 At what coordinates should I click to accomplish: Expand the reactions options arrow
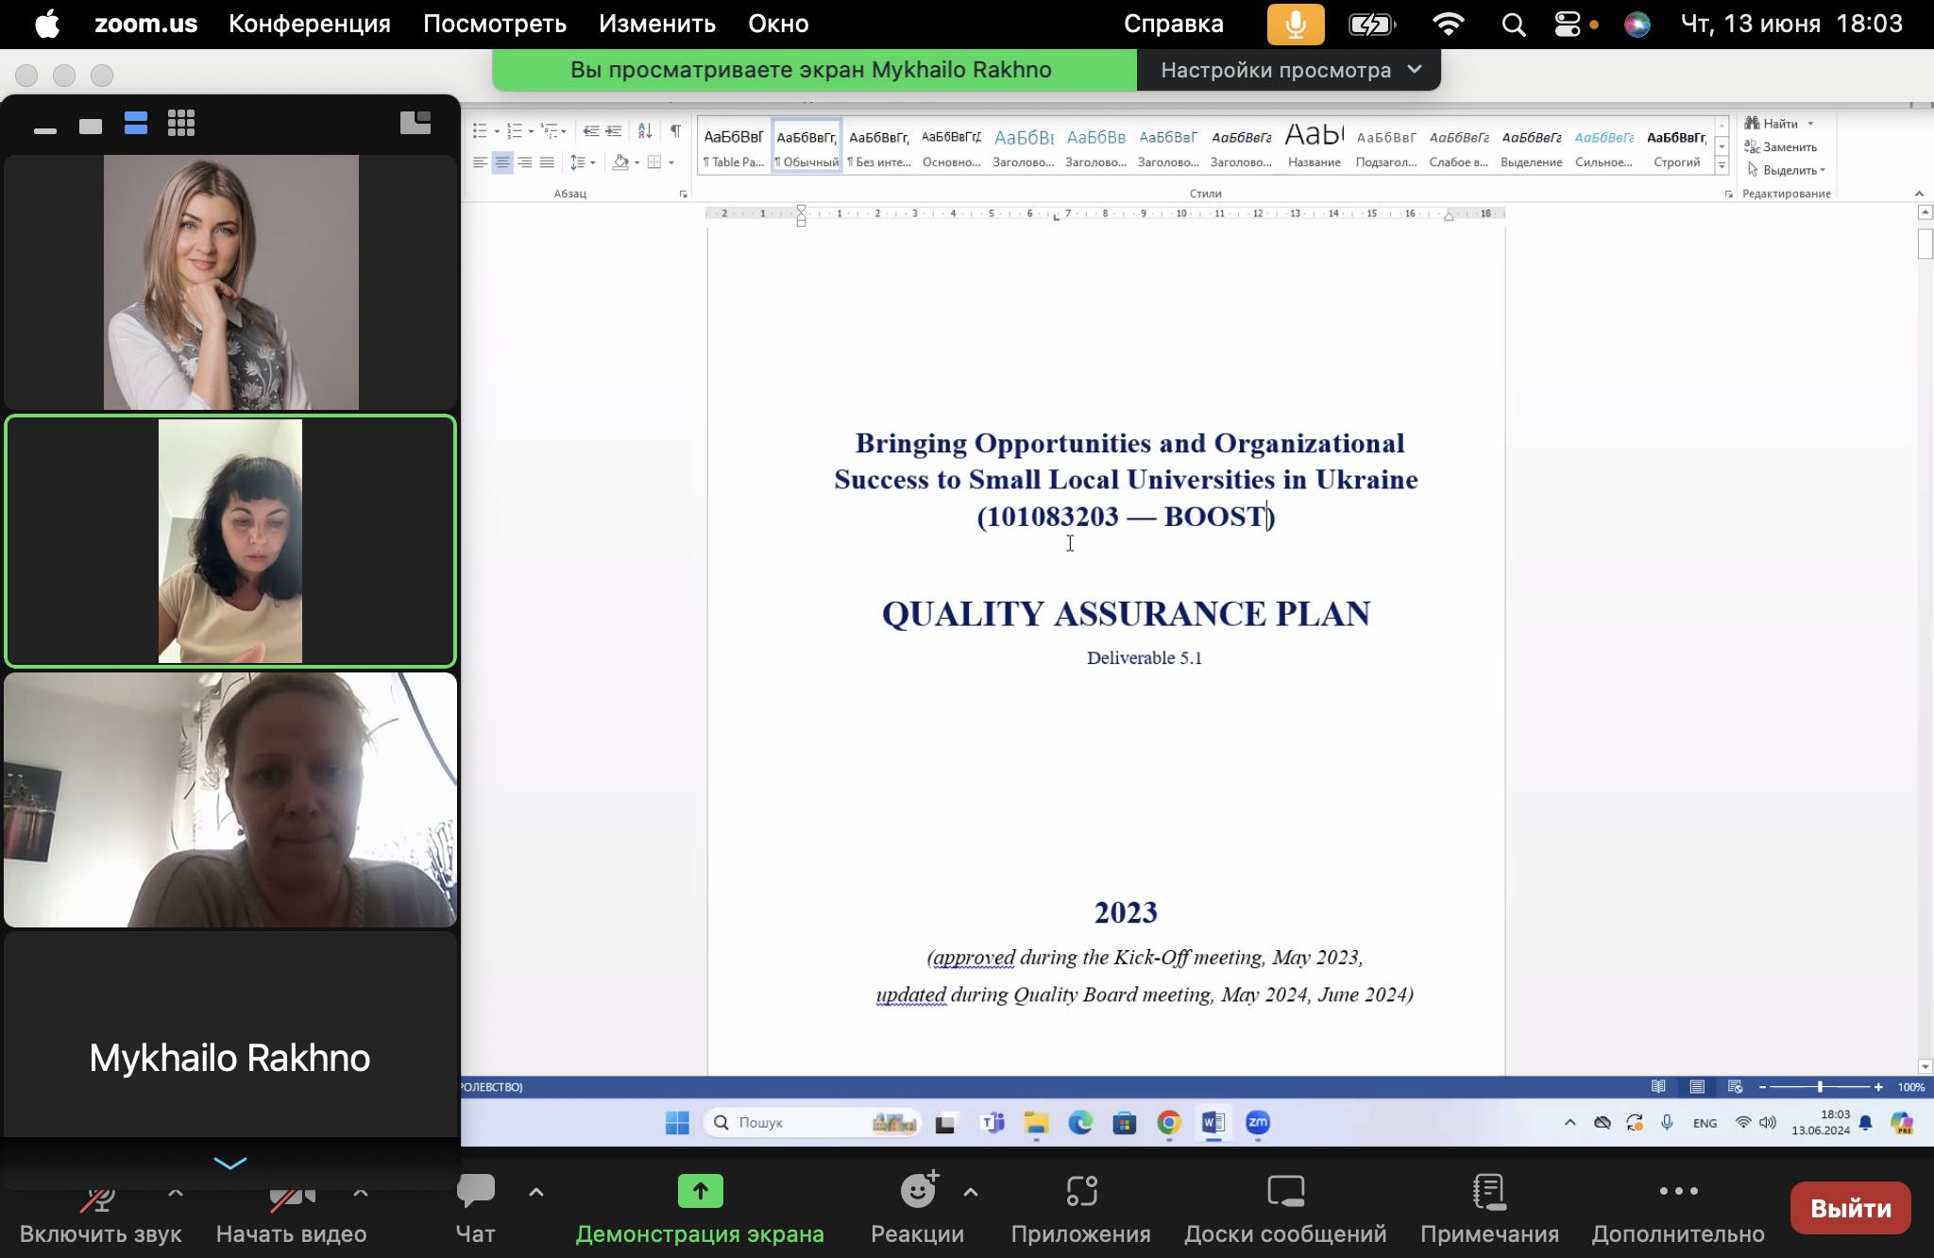[970, 1193]
